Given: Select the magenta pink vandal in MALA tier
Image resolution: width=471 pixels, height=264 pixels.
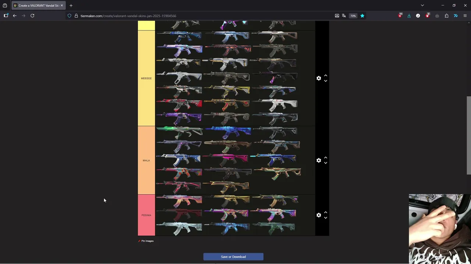Looking at the screenshot, I should click(226, 159).
